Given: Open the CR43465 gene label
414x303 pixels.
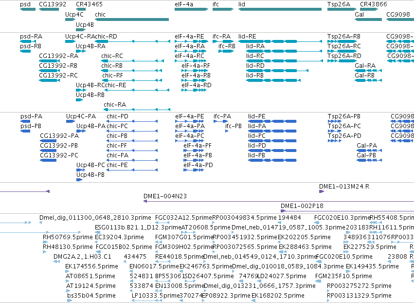Looking at the screenshot, I should tap(89, 4).
